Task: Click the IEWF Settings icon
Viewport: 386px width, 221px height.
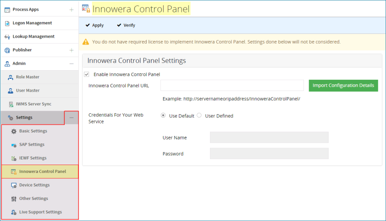Action: click(x=14, y=159)
